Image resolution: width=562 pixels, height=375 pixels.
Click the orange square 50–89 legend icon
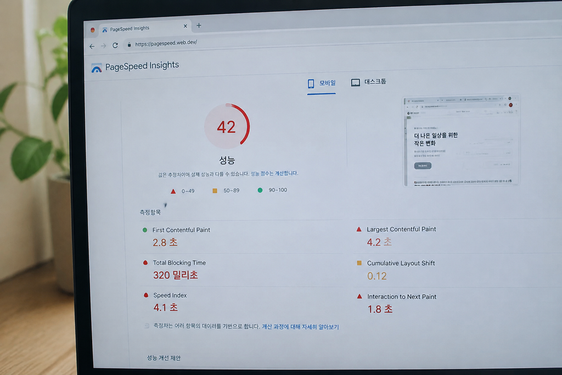point(215,191)
